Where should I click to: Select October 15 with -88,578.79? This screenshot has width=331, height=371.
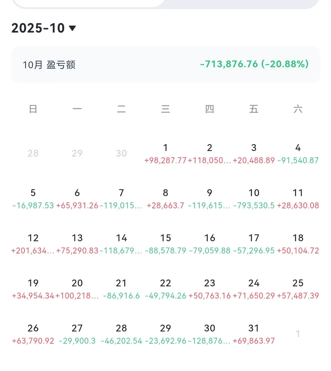point(165,244)
